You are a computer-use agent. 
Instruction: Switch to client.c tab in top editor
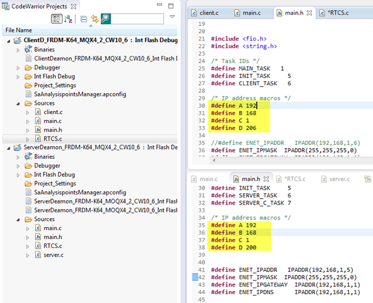click(209, 13)
